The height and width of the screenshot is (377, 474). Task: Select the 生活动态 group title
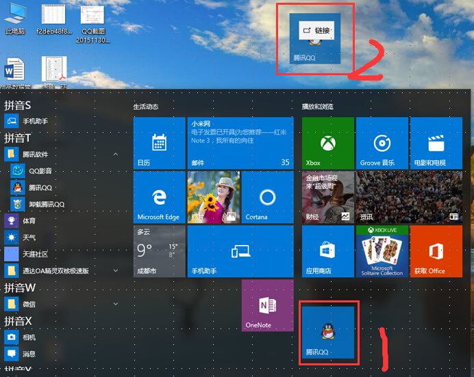(146, 107)
